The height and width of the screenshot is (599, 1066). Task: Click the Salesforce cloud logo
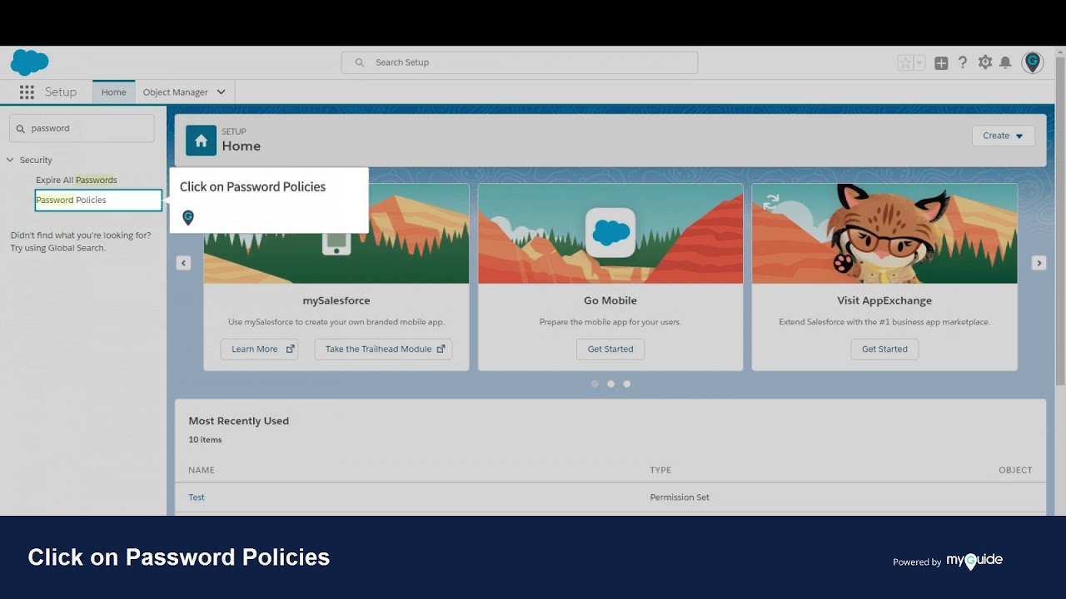[29, 62]
